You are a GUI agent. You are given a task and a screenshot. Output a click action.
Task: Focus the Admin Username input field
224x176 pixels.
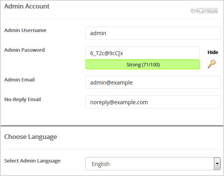[153, 33]
